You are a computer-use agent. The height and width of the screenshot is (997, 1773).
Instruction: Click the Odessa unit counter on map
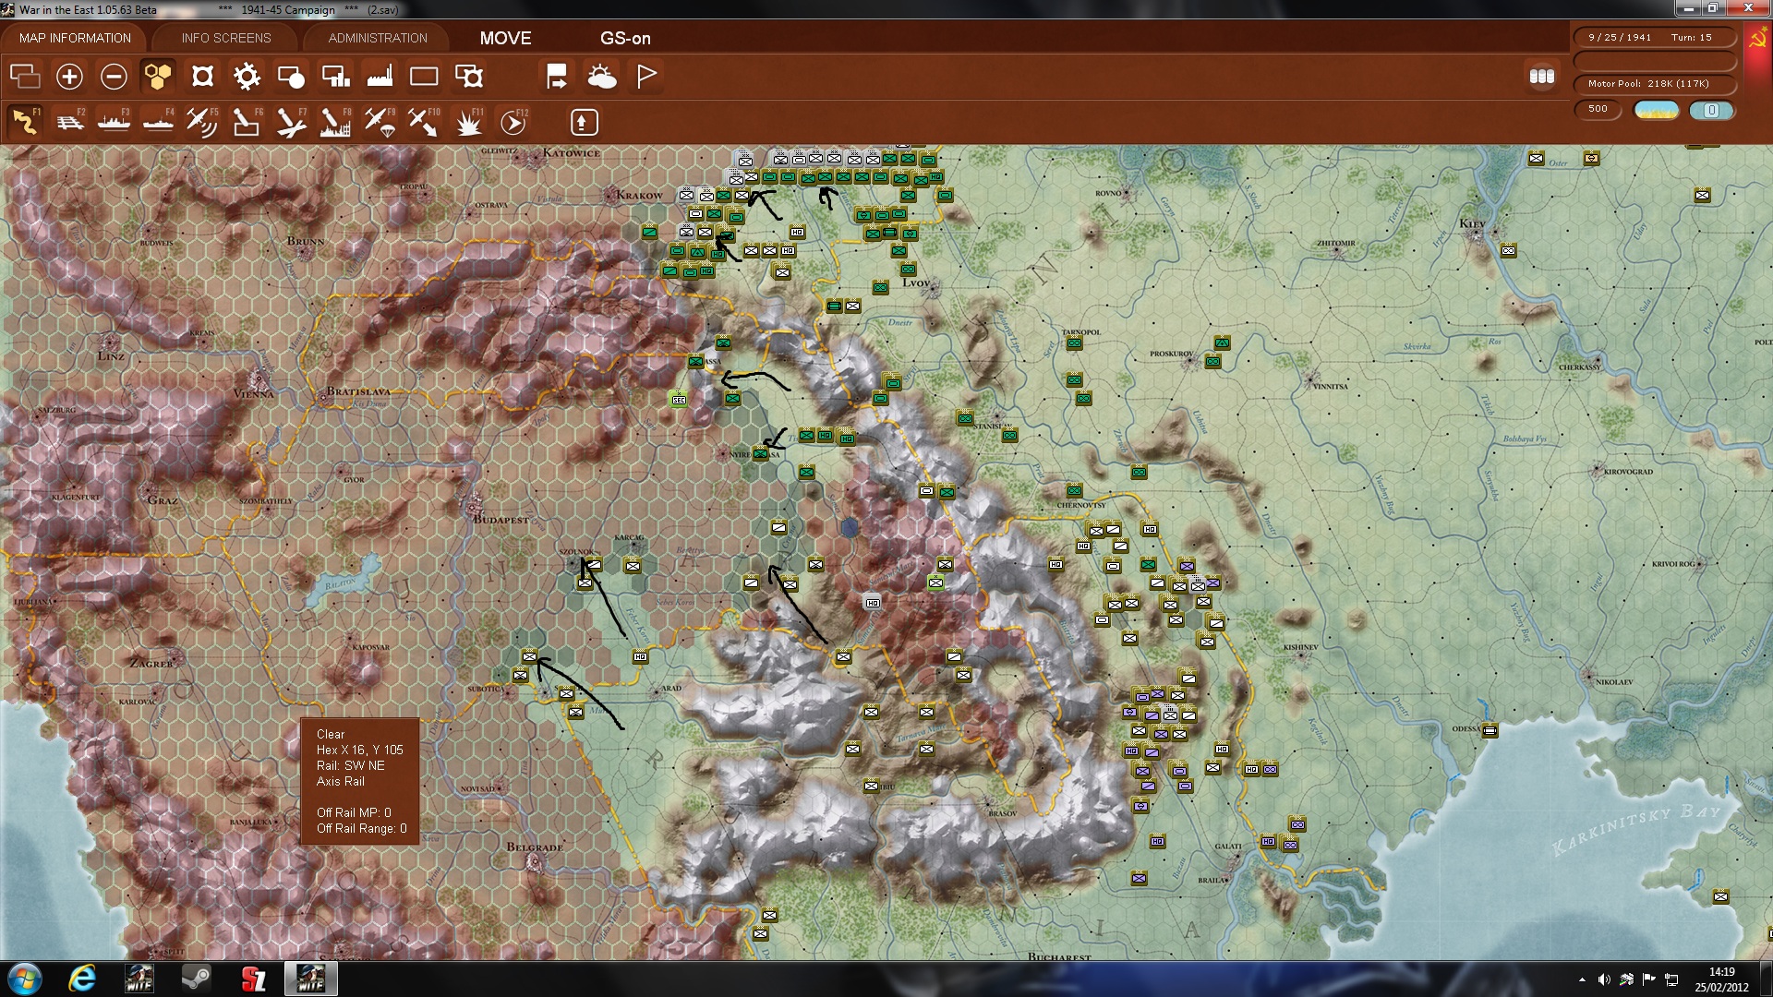coord(1490,730)
